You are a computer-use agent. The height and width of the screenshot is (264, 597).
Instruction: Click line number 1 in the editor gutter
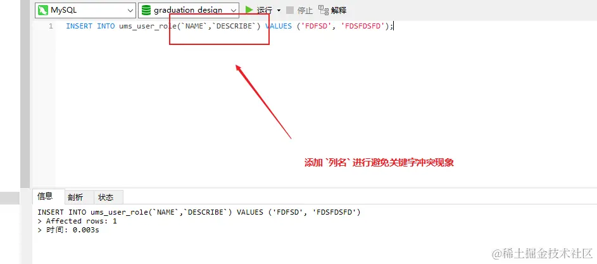[x=51, y=27]
